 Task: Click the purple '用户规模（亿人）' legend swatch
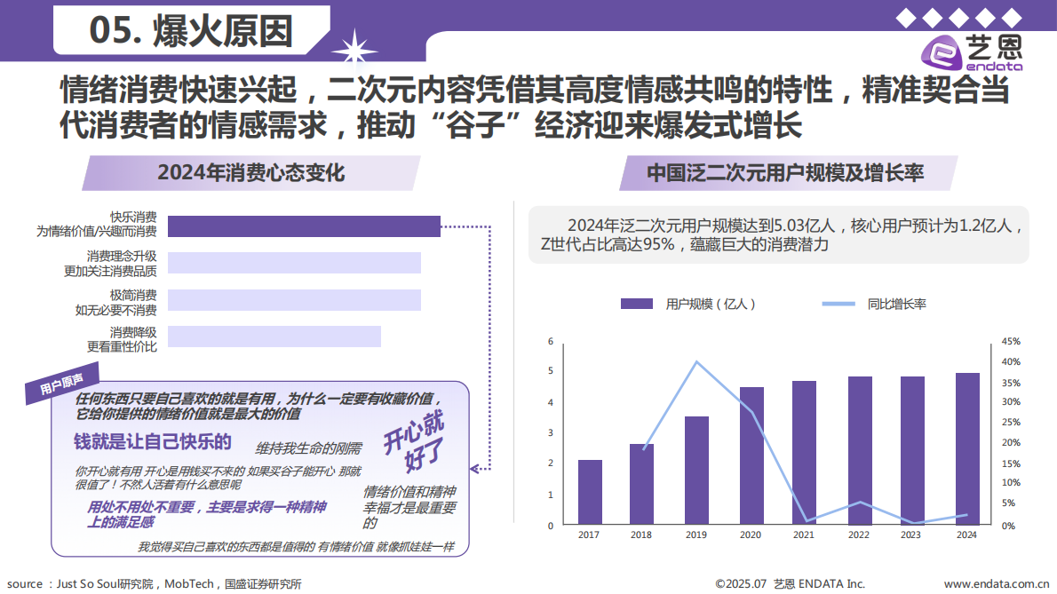[636, 304]
